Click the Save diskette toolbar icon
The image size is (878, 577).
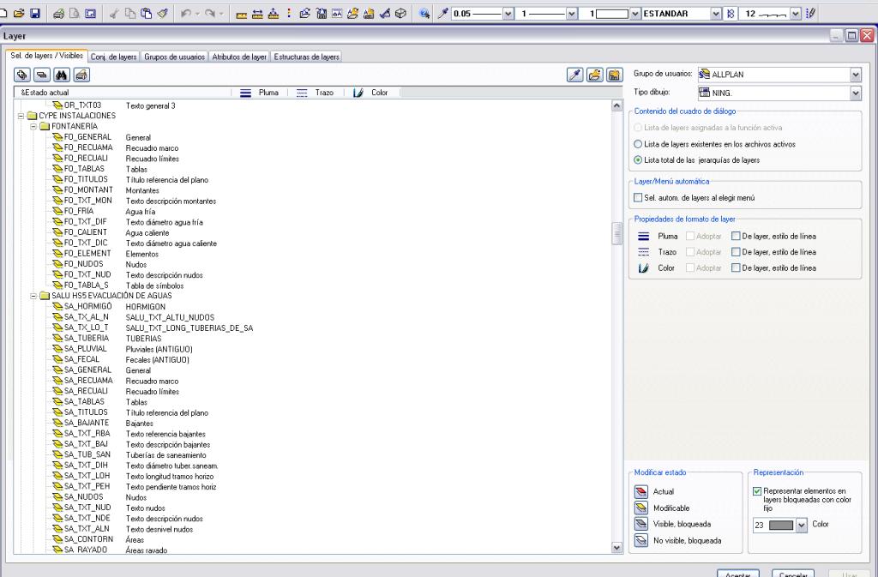click(x=34, y=14)
